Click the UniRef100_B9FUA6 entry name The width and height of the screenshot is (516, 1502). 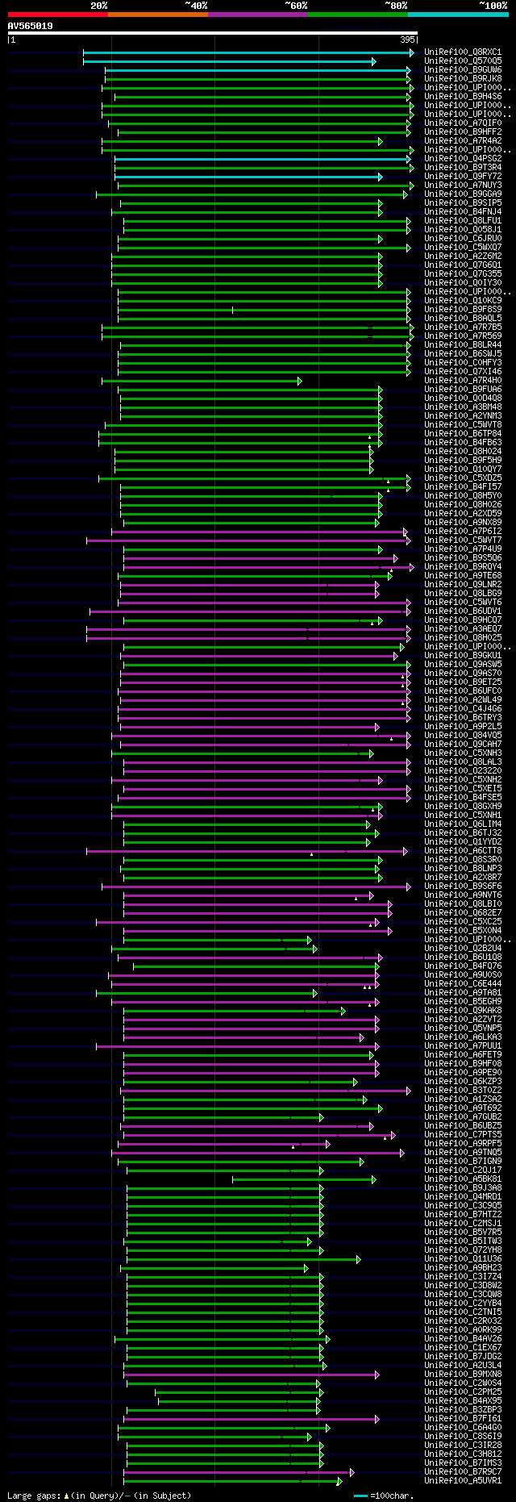click(463, 390)
